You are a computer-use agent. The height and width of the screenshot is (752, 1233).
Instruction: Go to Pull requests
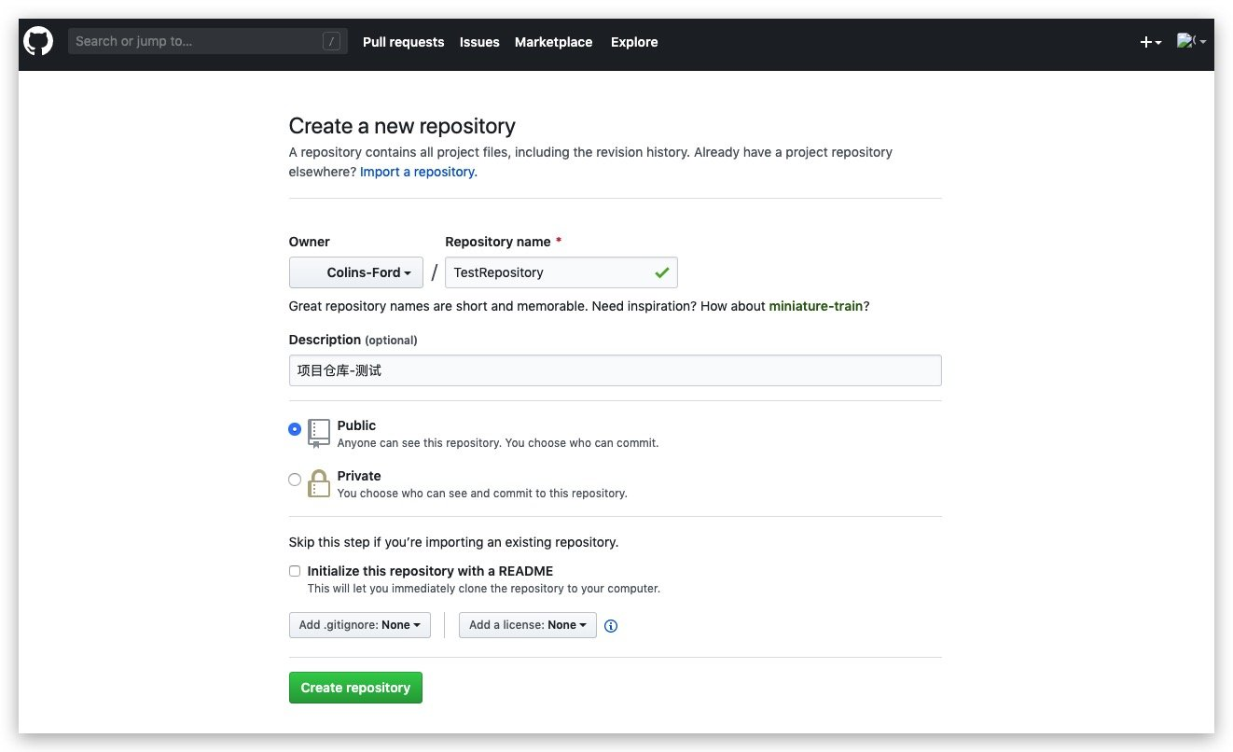point(404,42)
